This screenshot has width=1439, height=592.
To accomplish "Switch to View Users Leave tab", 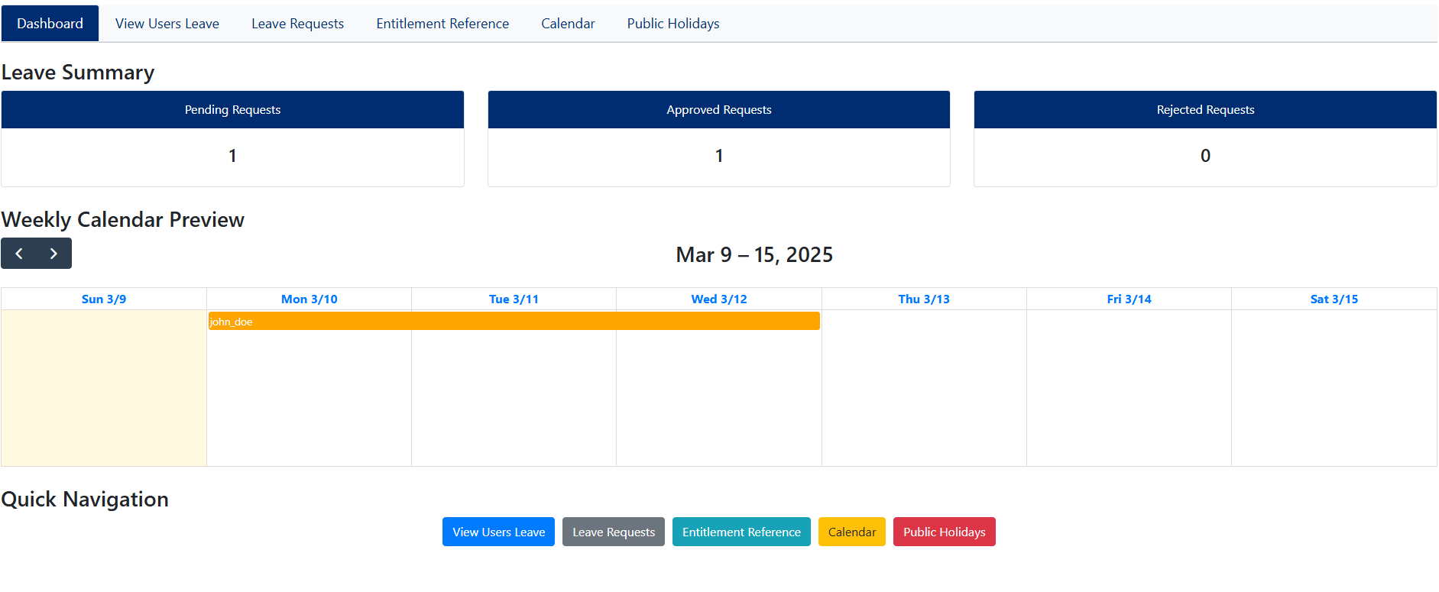I will point(167,24).
